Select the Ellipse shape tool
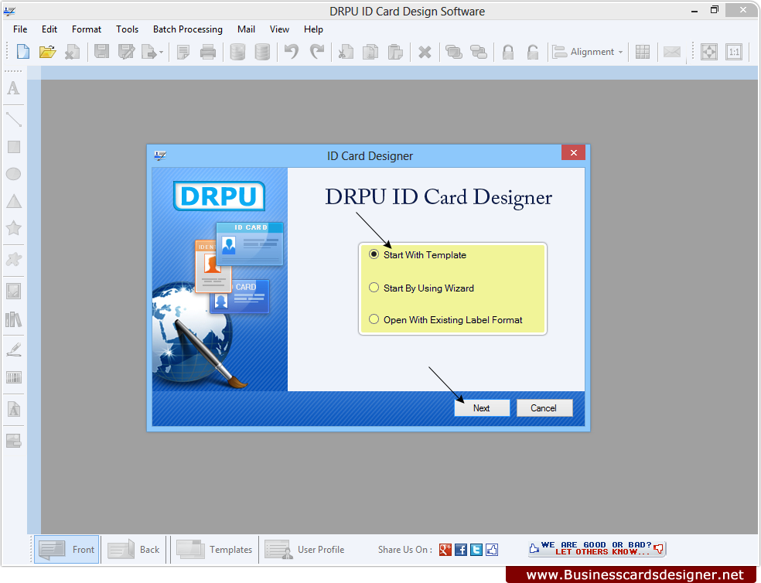This screenshot has width=761, height=583. 14,174
